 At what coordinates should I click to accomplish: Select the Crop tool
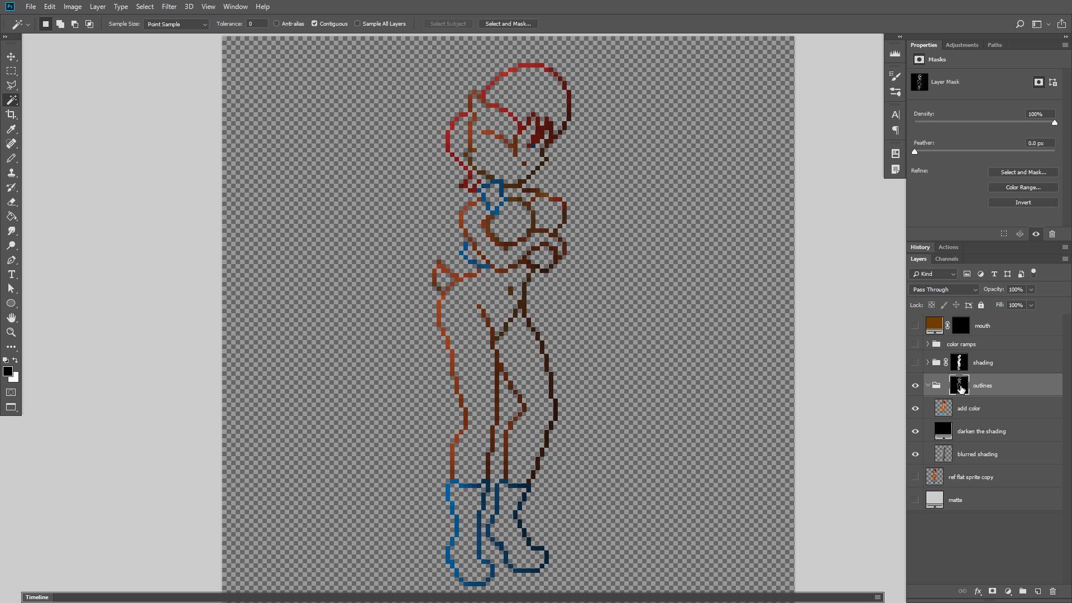[11, 114]
